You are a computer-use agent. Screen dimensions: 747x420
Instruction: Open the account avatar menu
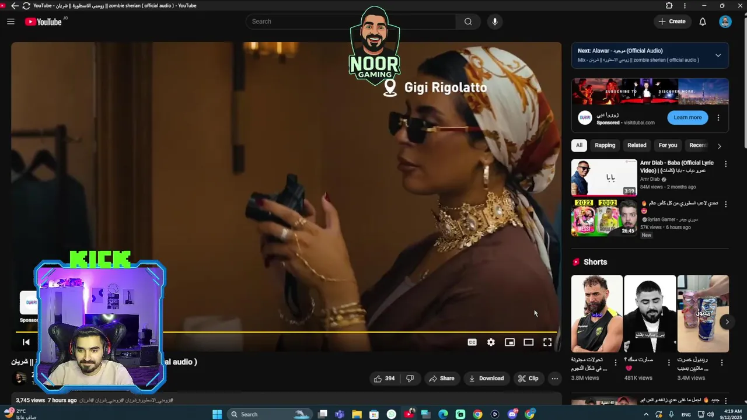[725, 22]
